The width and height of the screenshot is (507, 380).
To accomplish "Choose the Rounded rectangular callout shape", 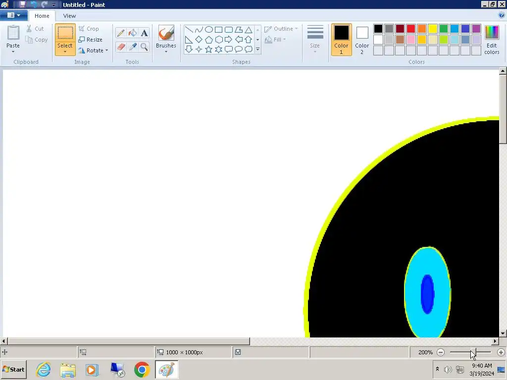I will click(229, 49).
